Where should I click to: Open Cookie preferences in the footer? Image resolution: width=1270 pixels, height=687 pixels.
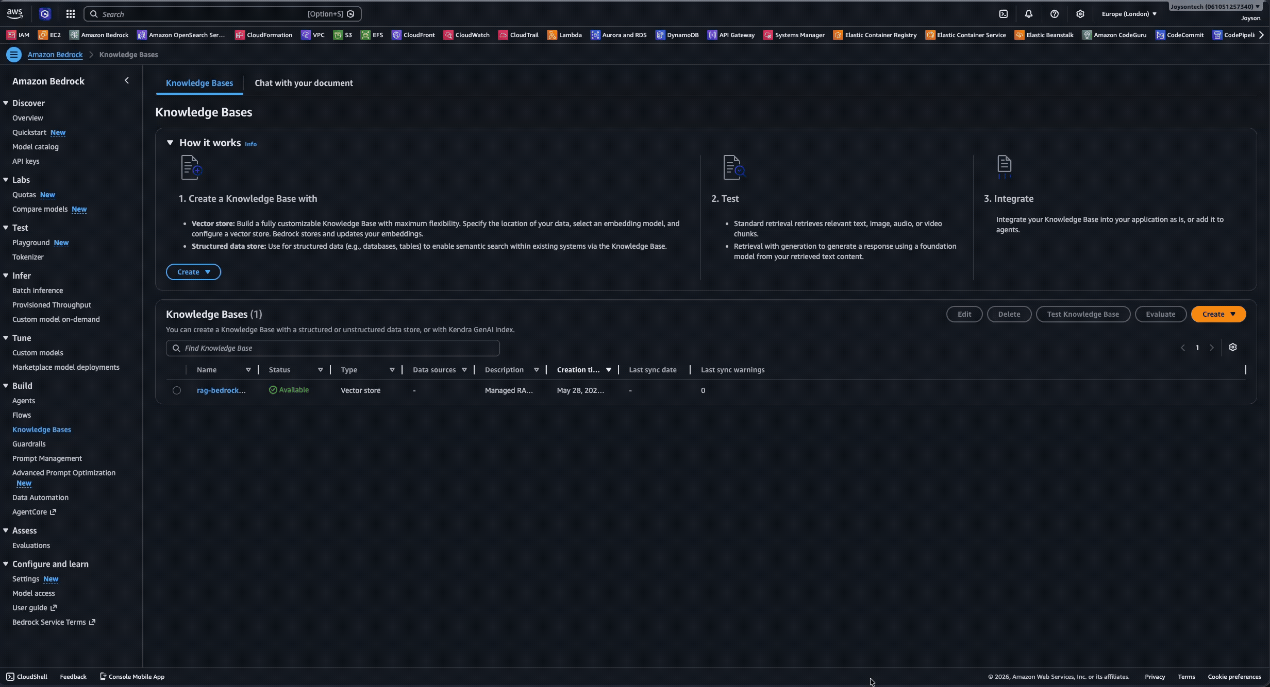(1234, 677)
